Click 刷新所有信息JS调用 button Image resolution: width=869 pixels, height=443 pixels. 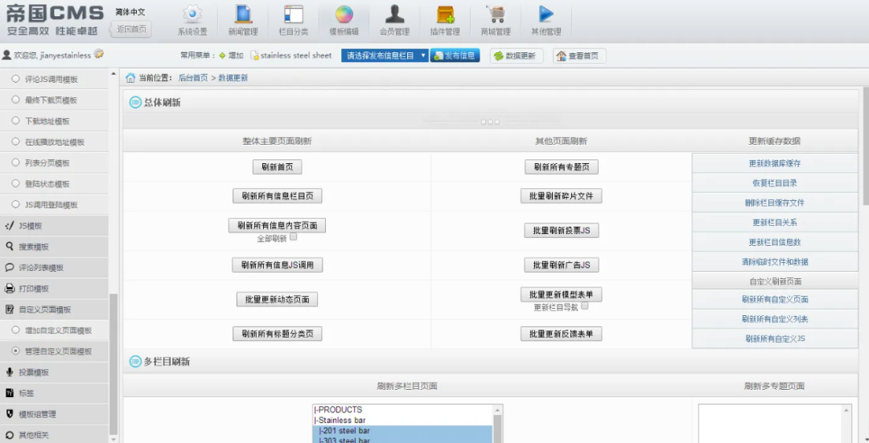pos(277,265)
